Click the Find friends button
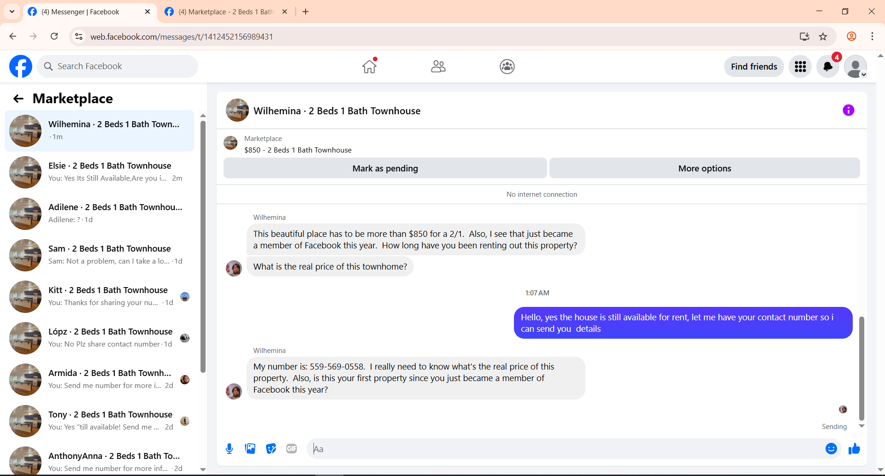 (754, 66)
